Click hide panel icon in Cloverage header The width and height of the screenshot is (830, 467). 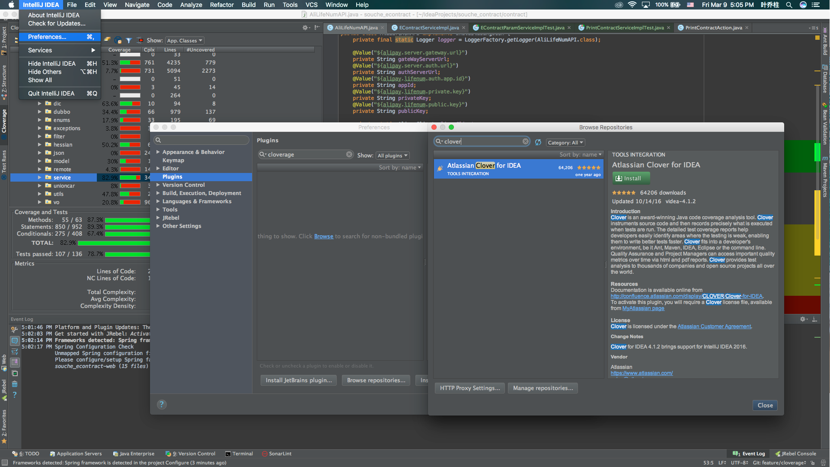317,27
